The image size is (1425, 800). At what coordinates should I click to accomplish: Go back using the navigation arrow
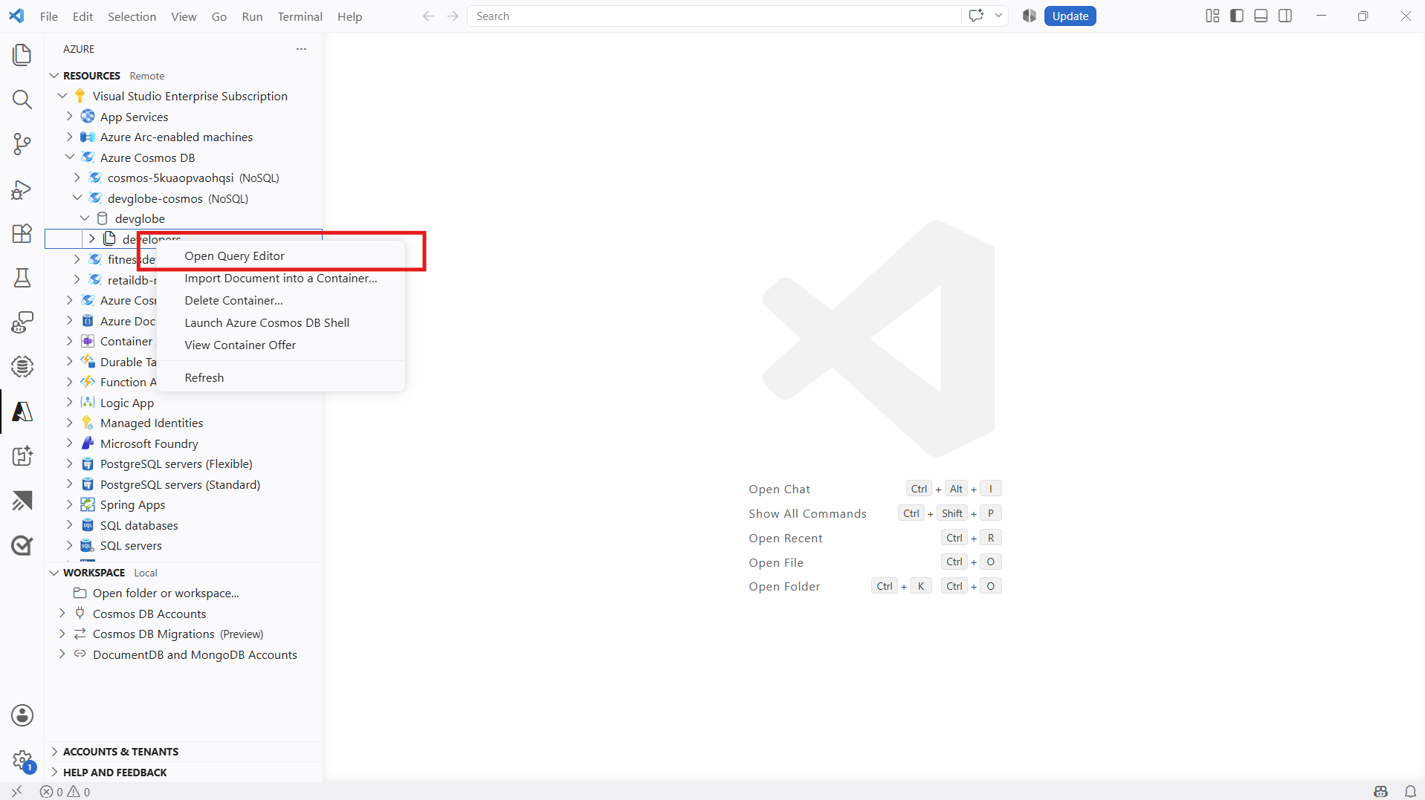pyautogui.click(x=428, y=16)
